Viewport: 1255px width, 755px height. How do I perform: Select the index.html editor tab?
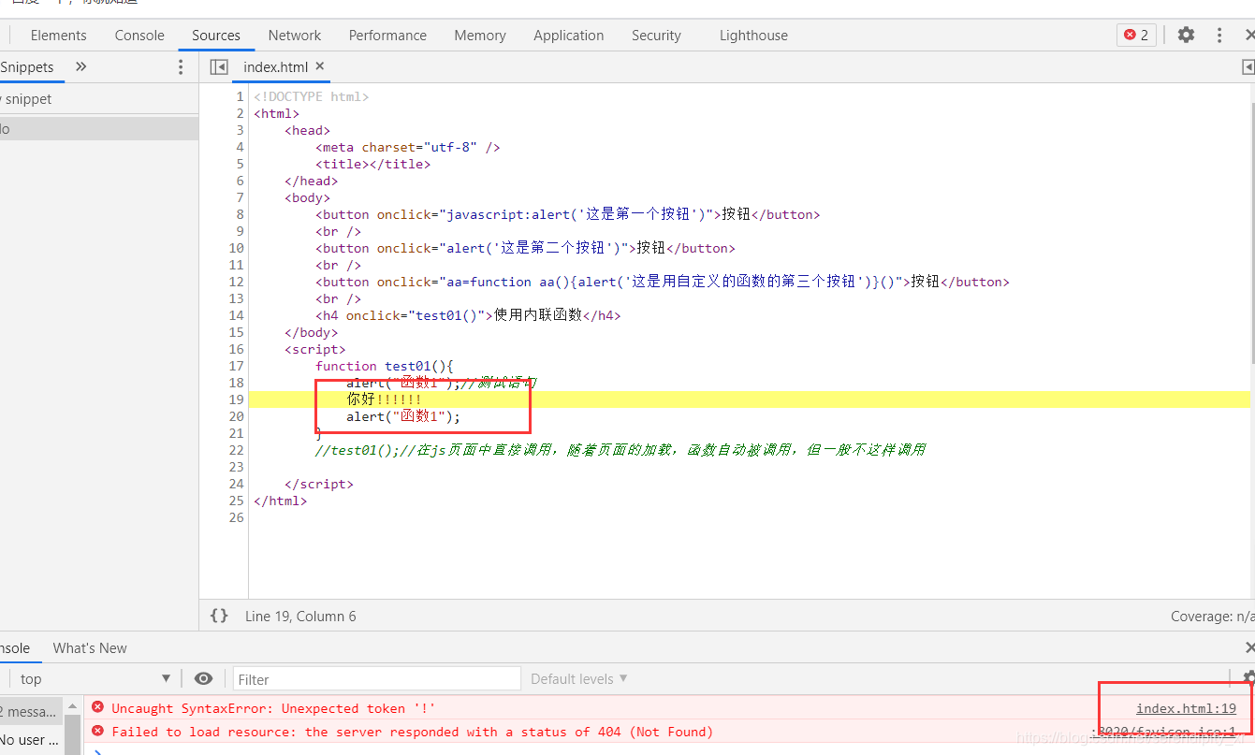(275, 67)
